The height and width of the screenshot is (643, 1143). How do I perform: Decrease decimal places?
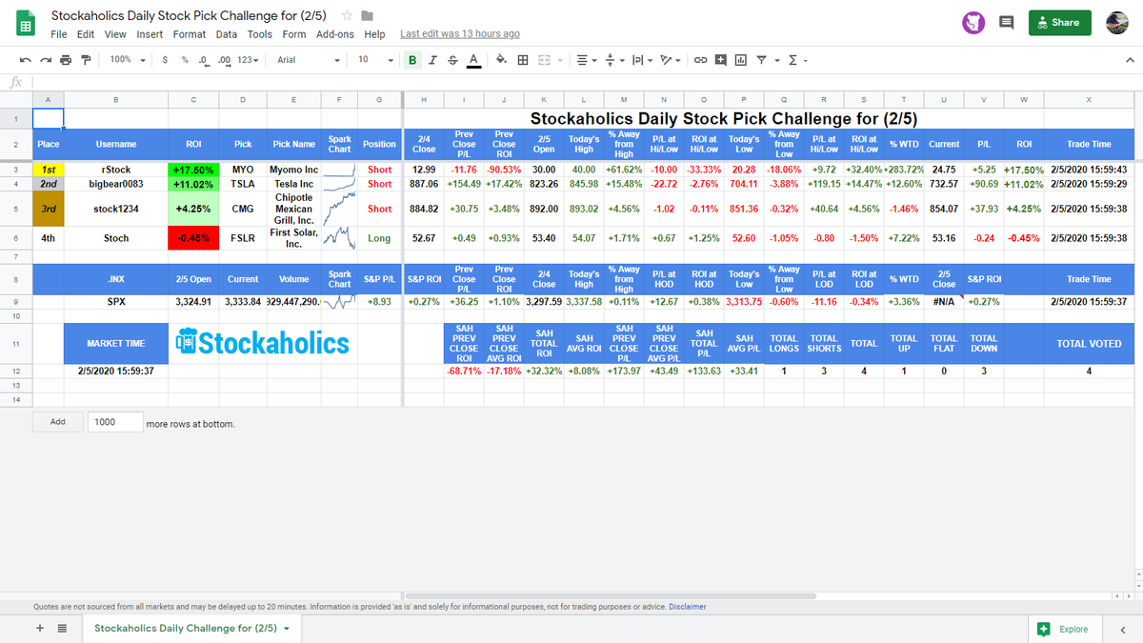[x=204, y=60]
